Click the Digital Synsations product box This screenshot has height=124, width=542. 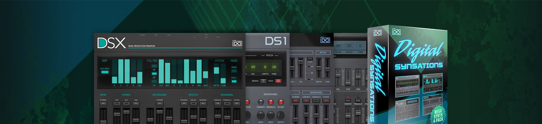(x=408, y=74)
